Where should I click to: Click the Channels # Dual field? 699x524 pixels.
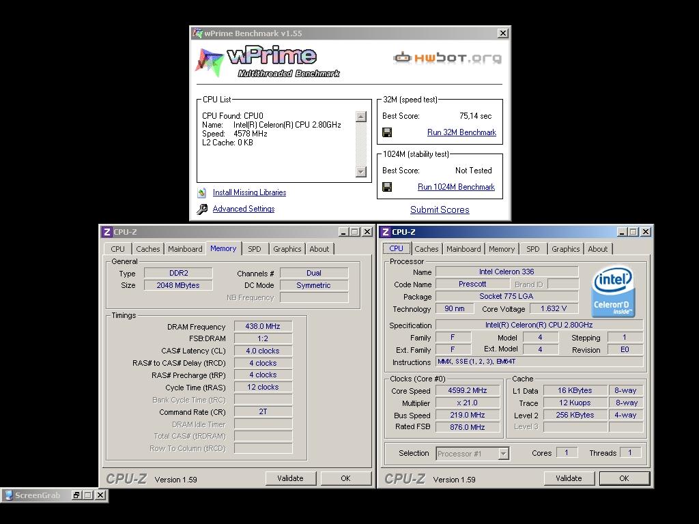point(314,273)
